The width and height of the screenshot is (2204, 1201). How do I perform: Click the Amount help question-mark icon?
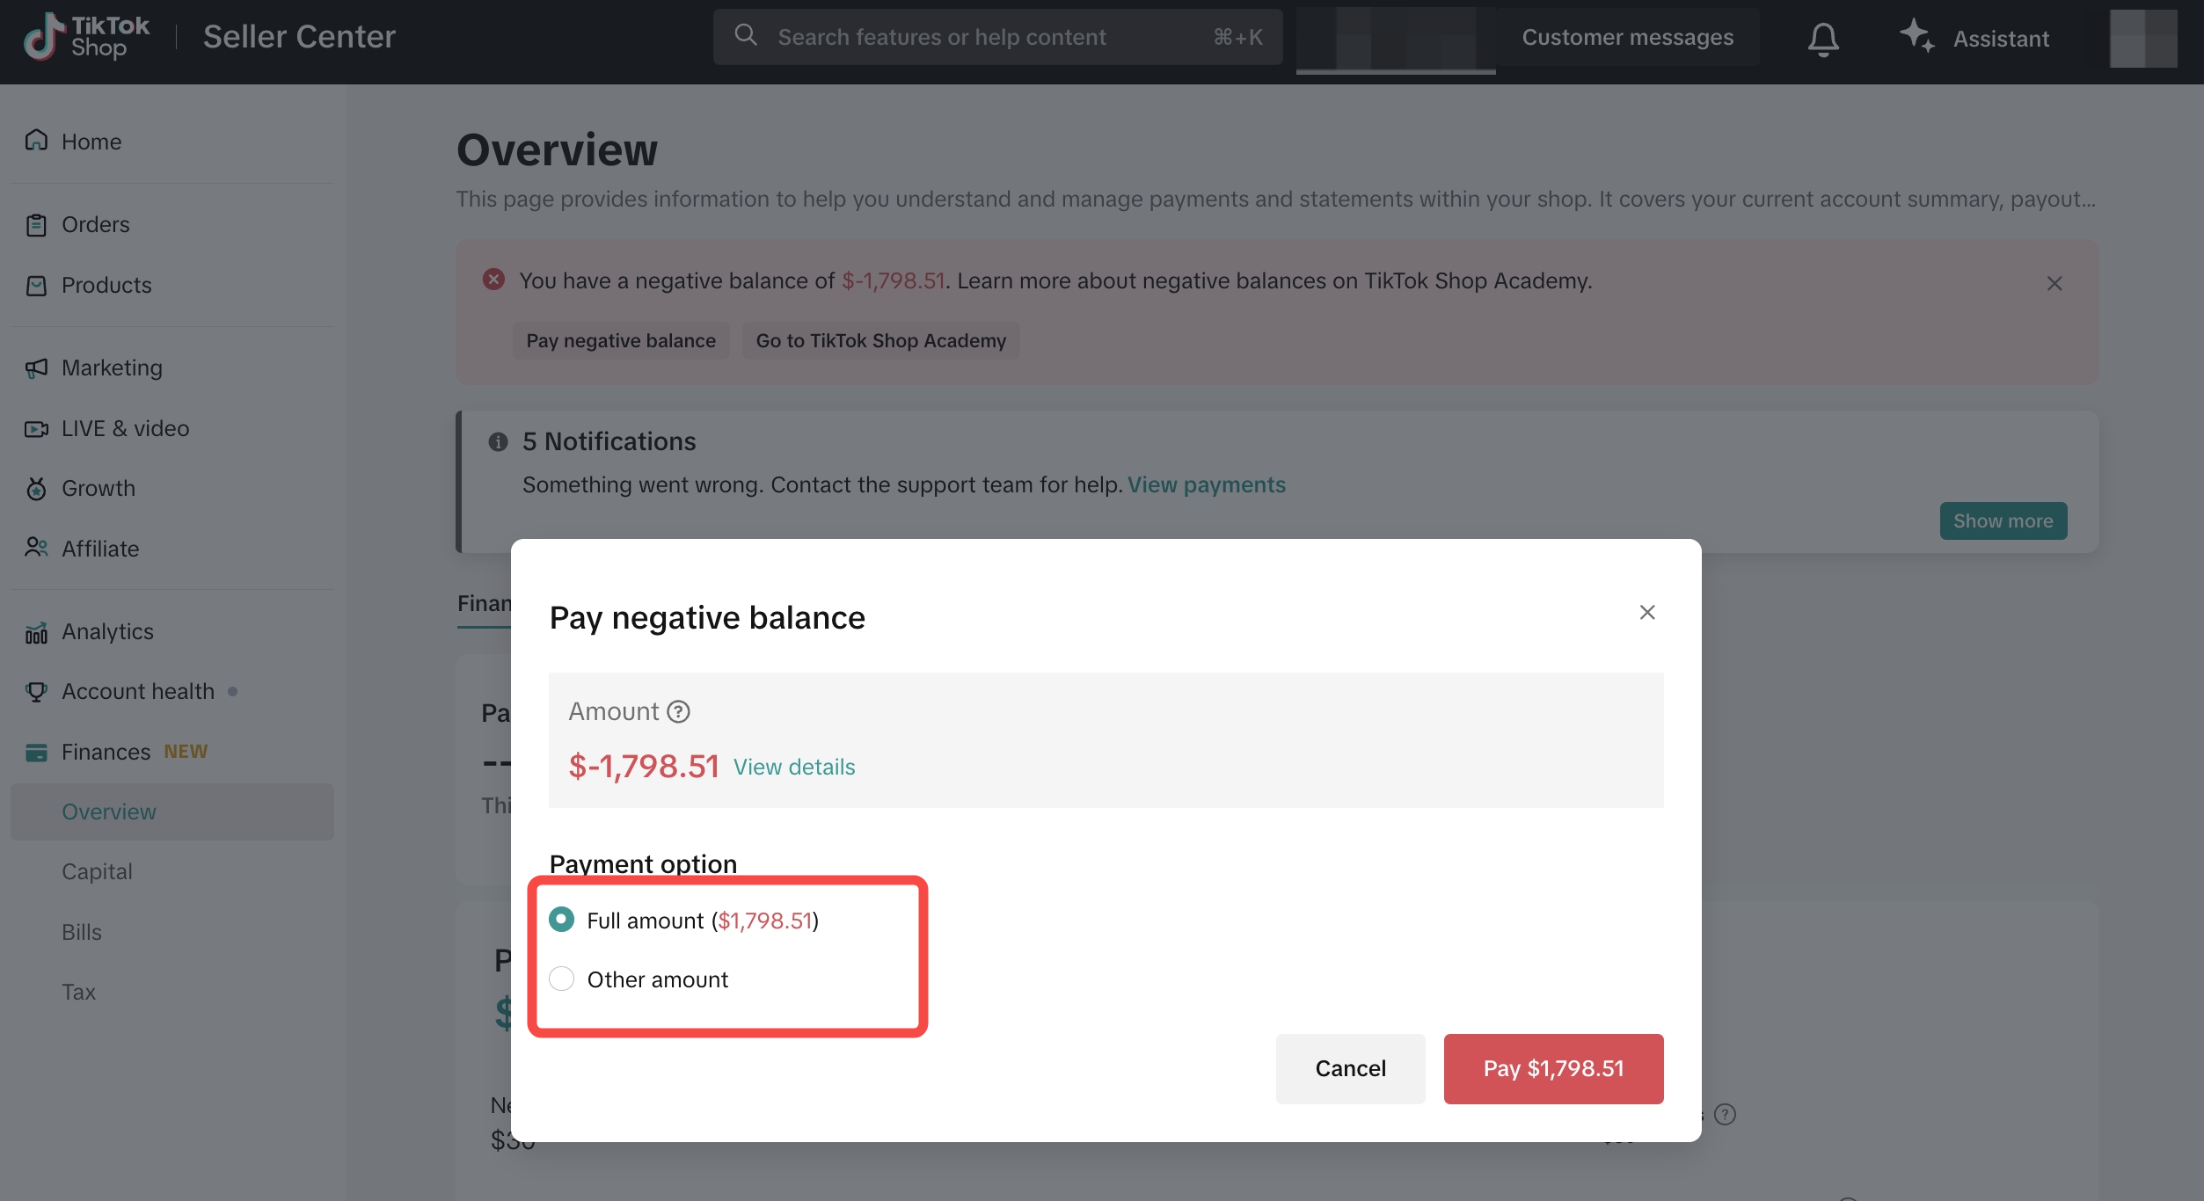(x=678, y=711)
